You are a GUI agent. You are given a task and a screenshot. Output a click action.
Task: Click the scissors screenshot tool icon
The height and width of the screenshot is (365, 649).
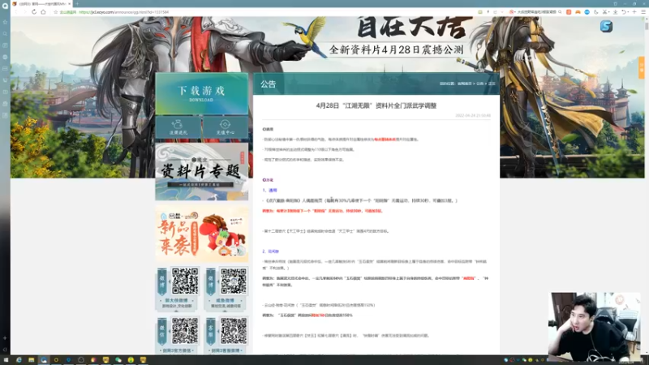[604, 12]
